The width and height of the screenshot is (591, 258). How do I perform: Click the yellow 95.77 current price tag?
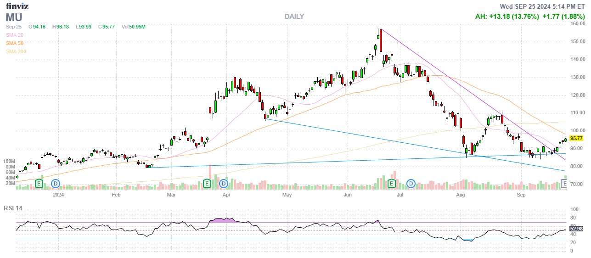pyautogui.click(x=576, y=138)
